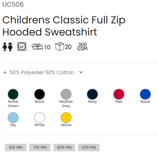This screenshot has height=155, width=158.
Task: Choose the Black colour swatch
Action: [x=40, y=94]
